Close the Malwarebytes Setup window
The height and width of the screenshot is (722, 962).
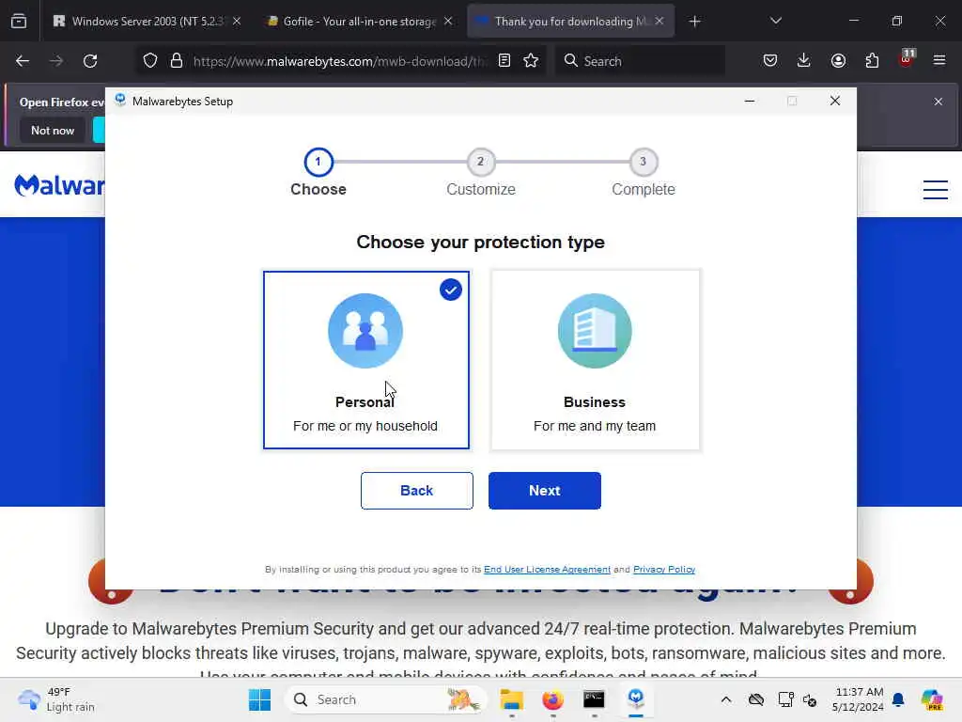click(x=834, y=101)
